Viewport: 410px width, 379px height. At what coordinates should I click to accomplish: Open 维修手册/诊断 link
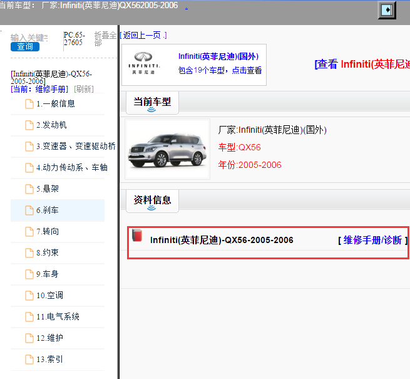pyautogui.click(x=372, y=240)
